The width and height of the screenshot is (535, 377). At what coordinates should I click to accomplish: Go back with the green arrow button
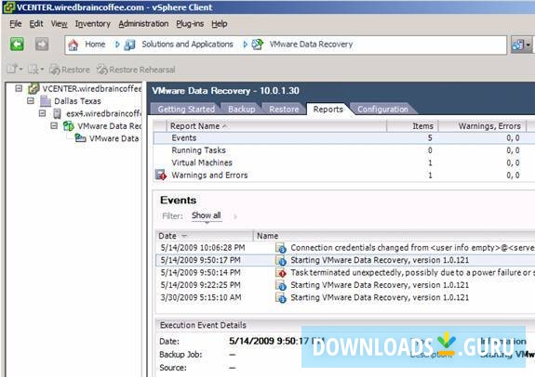click(x=17, y=45)
